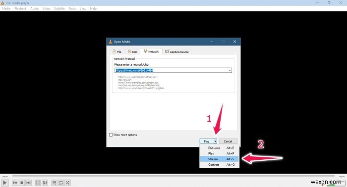
Task: Toggle the playlist view
Action: 54,183
